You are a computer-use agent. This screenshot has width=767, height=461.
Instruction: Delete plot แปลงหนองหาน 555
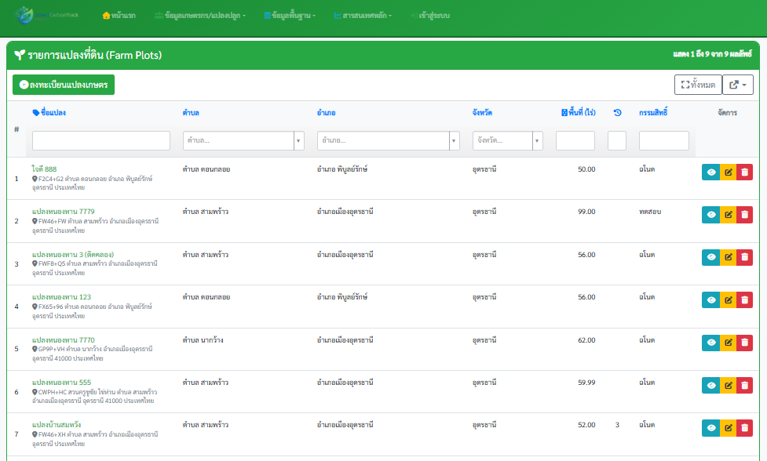click(744, 385)
